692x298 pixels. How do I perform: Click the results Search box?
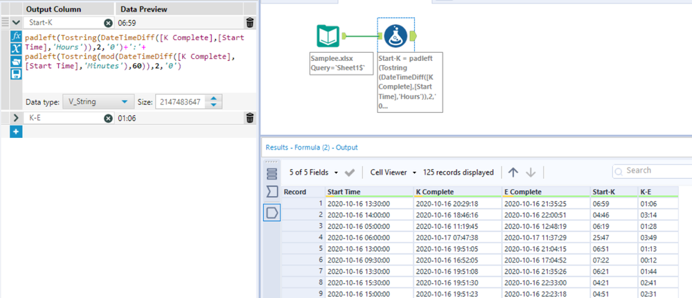click(653, 171)
